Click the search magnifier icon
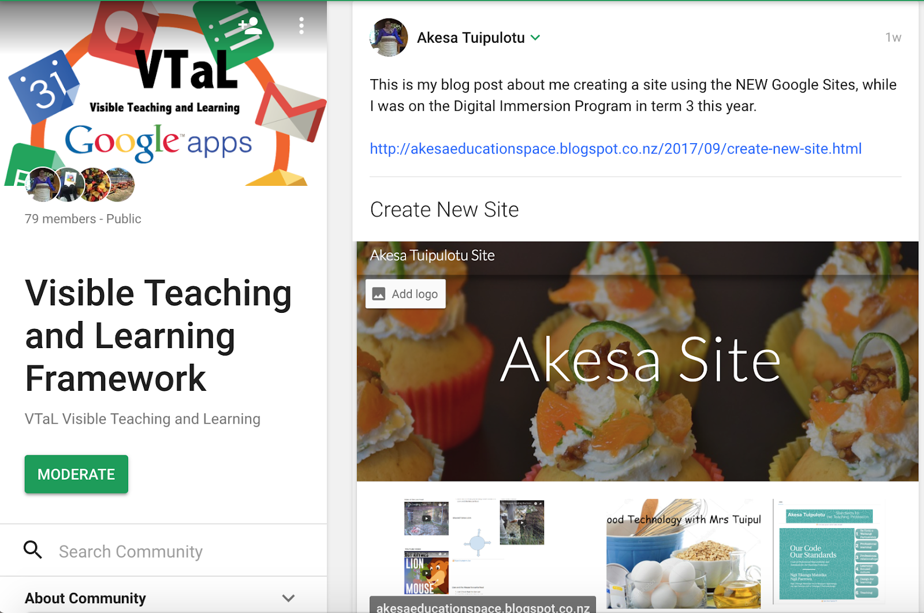Viewport: 924px width, 613px height. pyautogui.click(x=33, y=550)
